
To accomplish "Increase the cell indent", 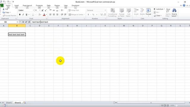I will pos(65,15).
